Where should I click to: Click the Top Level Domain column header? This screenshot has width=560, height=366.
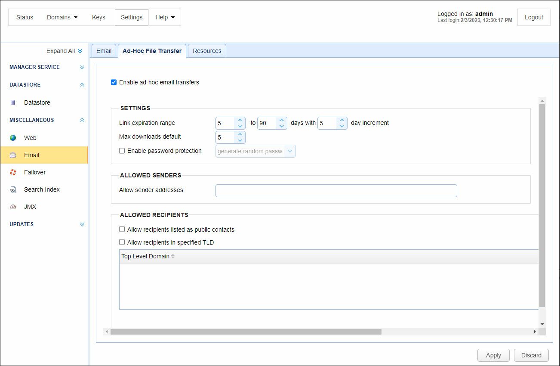tap(329, 256)
